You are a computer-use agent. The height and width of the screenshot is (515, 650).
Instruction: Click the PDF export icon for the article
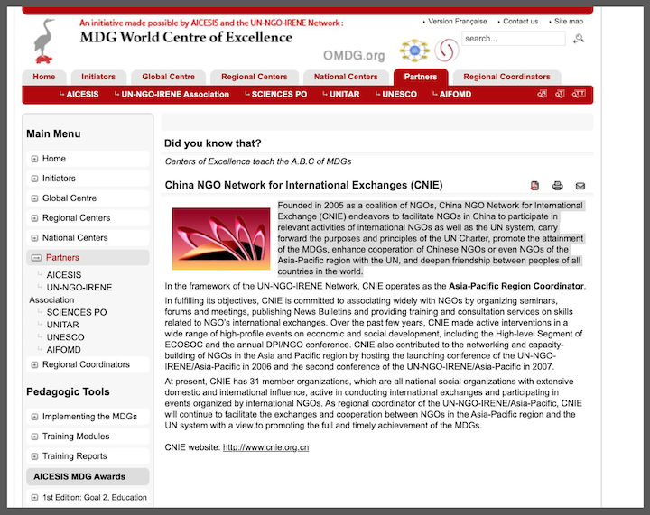(534, 186)
